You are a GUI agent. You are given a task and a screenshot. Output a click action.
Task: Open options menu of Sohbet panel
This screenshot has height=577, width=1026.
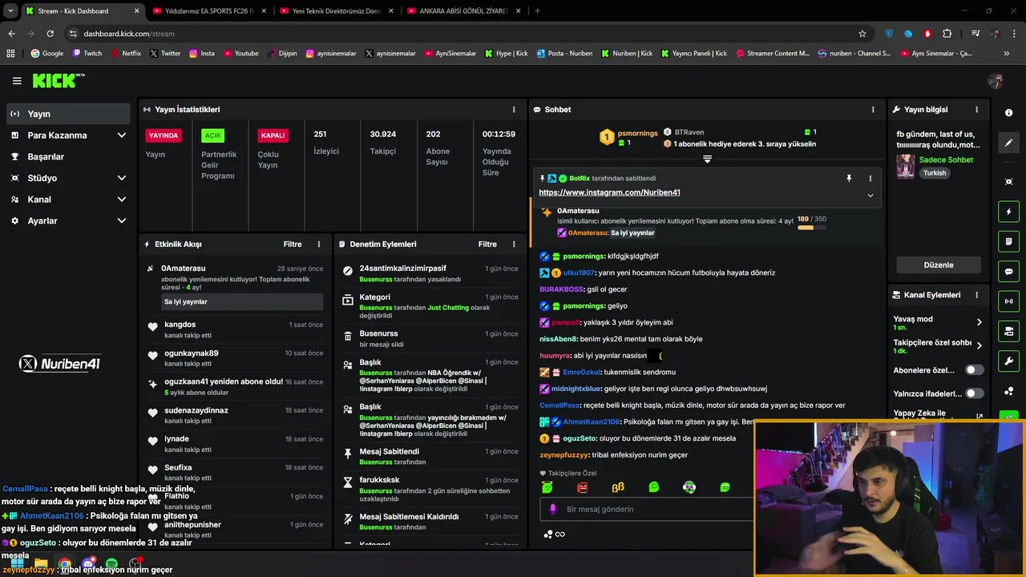click(873, 110)
